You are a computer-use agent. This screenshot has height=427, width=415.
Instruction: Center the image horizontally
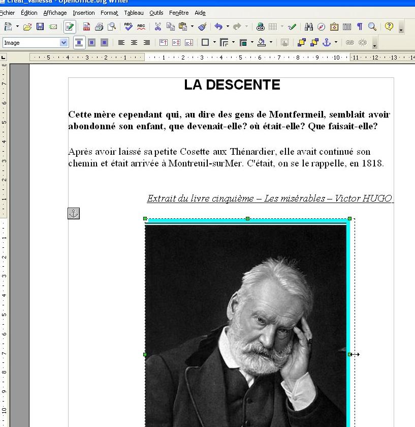134,43
